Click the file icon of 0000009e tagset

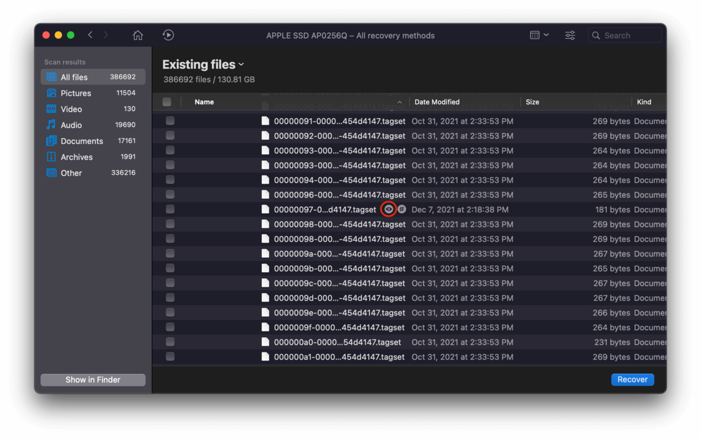265,312
